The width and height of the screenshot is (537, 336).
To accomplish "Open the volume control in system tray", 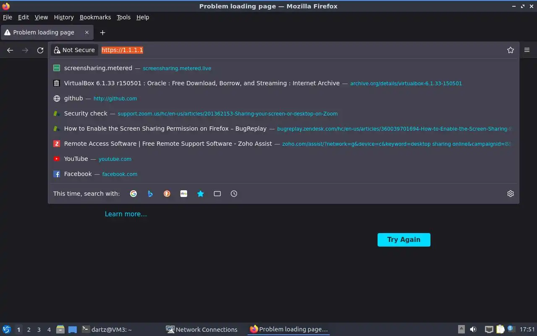I will click(473, 329).
